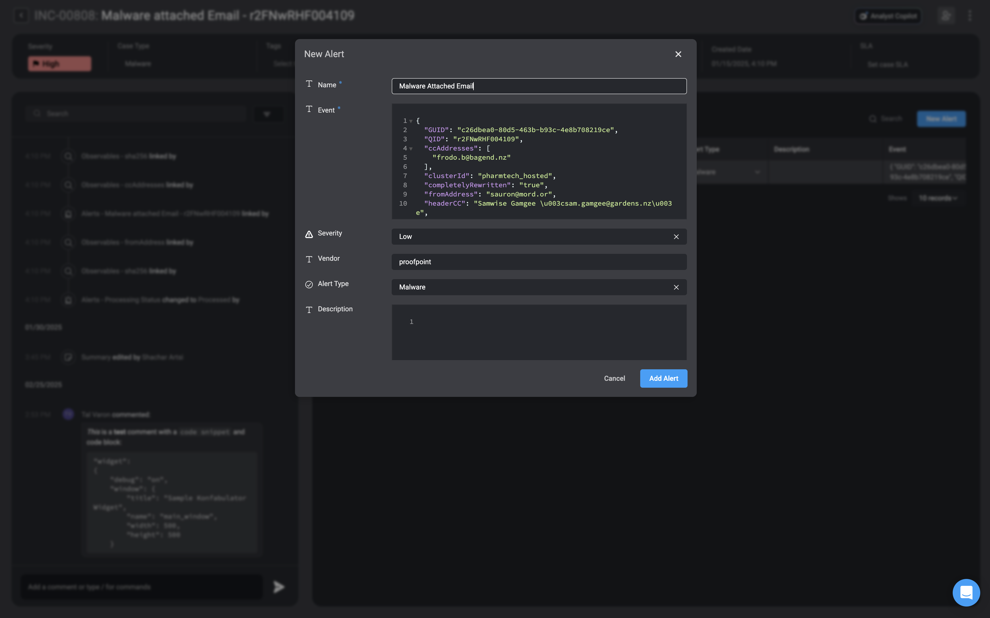Viewport: 990px width, 618px height.
Task: Click the fromAddress value sauron@mord.or
Action: tap(519, 194)
